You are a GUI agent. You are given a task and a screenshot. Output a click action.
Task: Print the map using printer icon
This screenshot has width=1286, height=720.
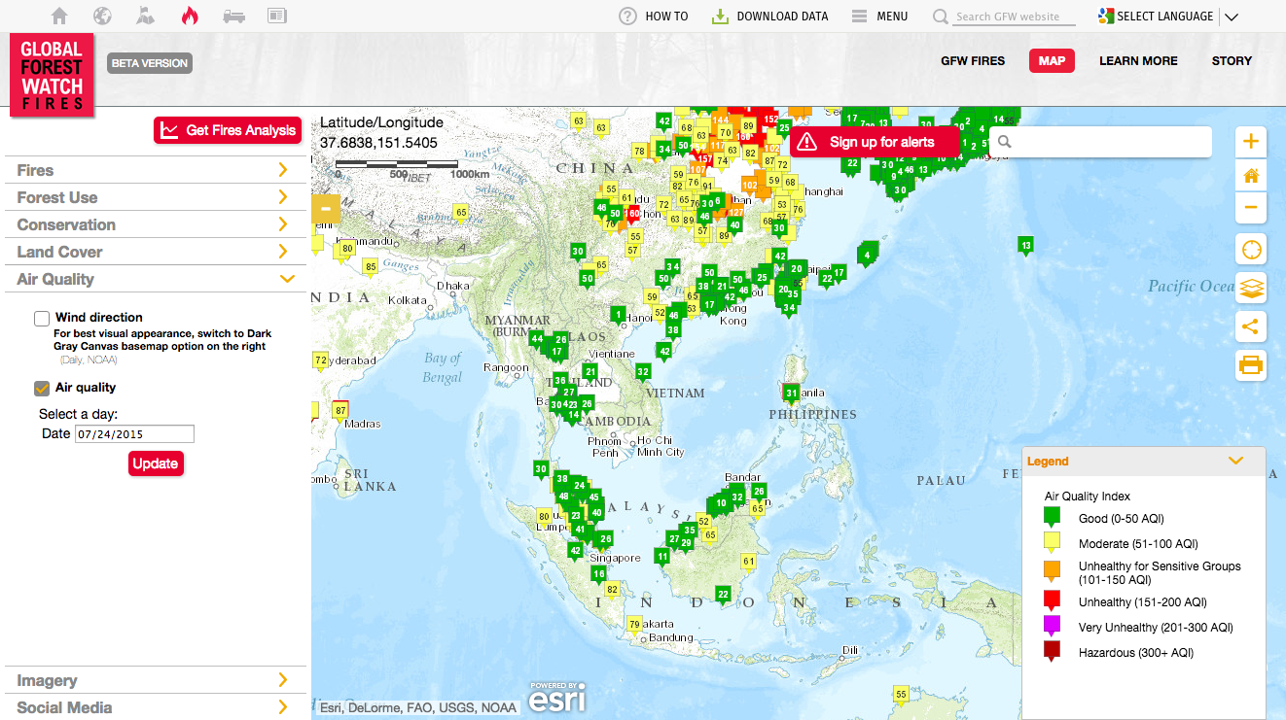1250,365
